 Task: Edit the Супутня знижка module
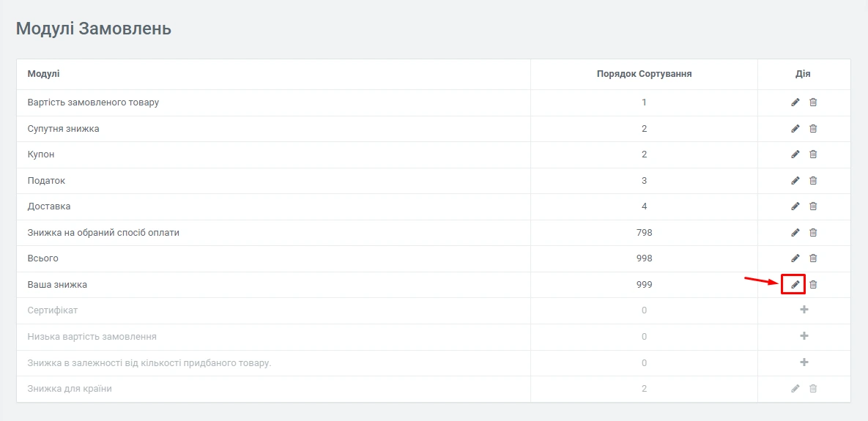coord(795,129)
